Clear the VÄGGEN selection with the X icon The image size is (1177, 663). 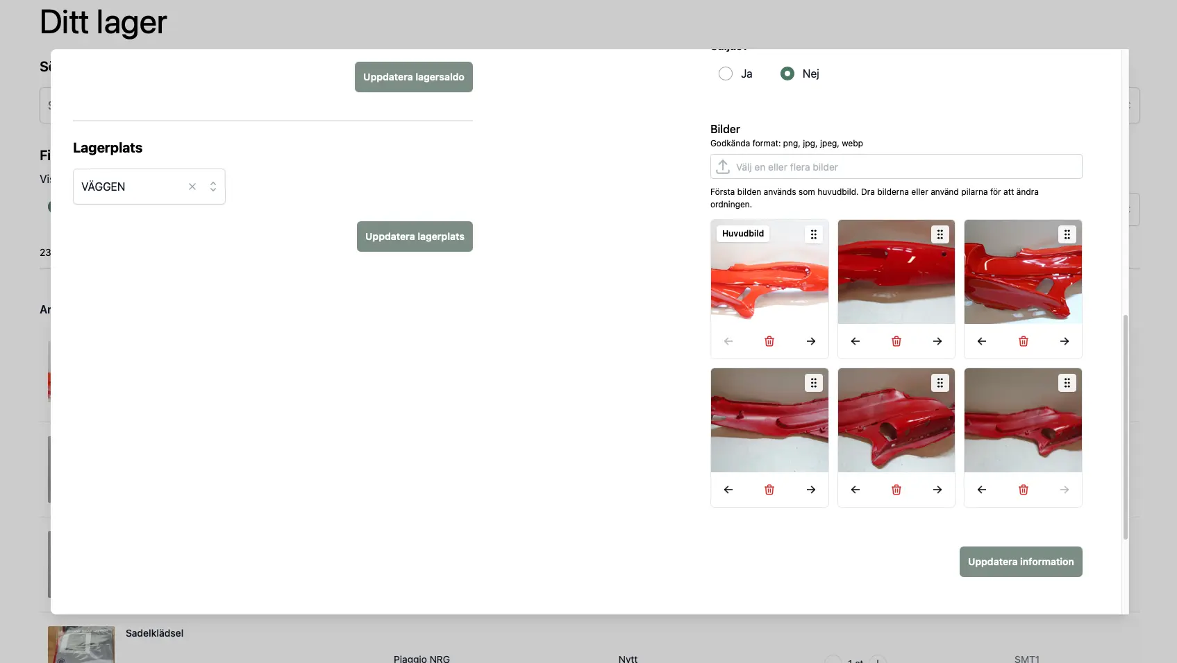(x=192, y=187)
